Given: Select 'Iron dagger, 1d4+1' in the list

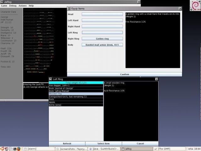Looking at the screenshot, I should tap(76, 86).
